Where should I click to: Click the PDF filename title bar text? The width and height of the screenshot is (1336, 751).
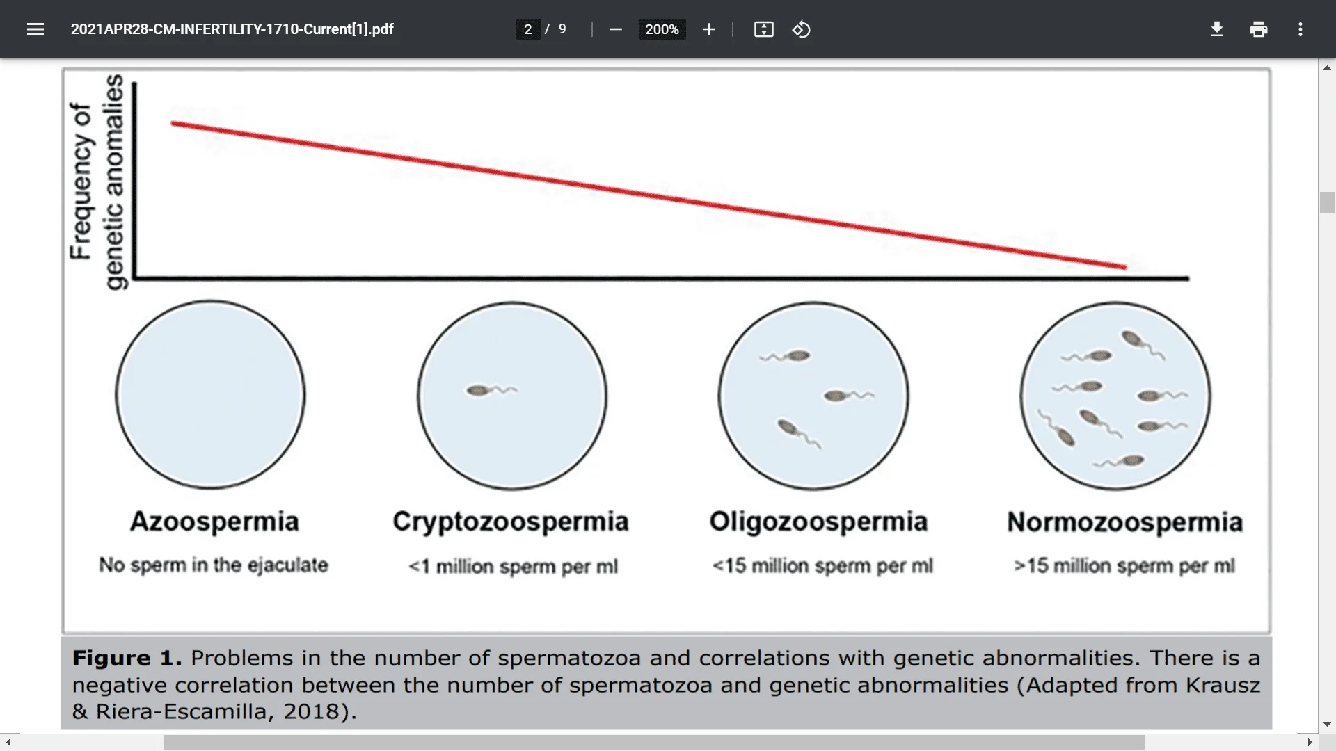point(234,29)
